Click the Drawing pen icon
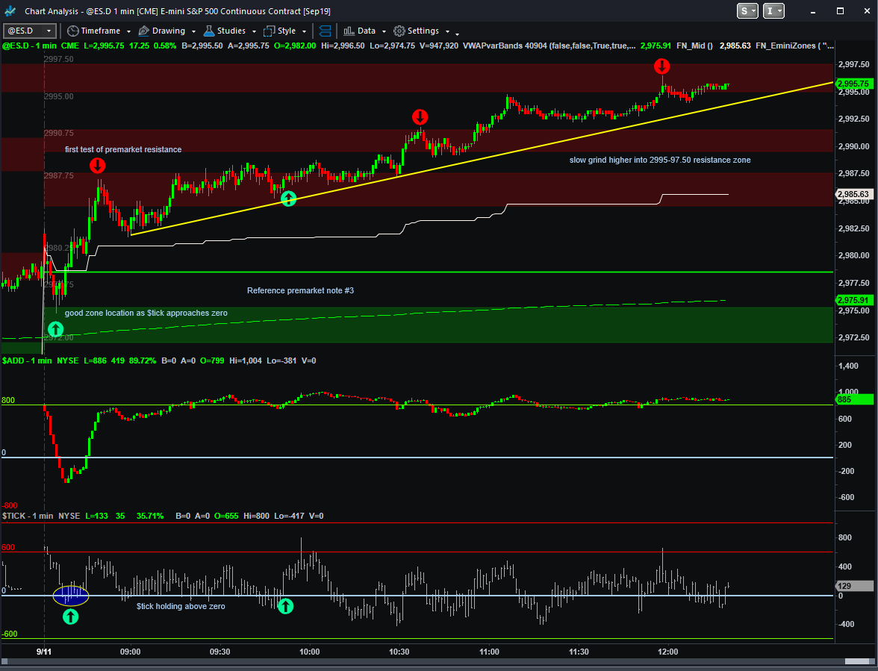 144,31
